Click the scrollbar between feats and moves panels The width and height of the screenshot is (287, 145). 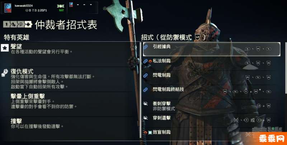point(141,90)
